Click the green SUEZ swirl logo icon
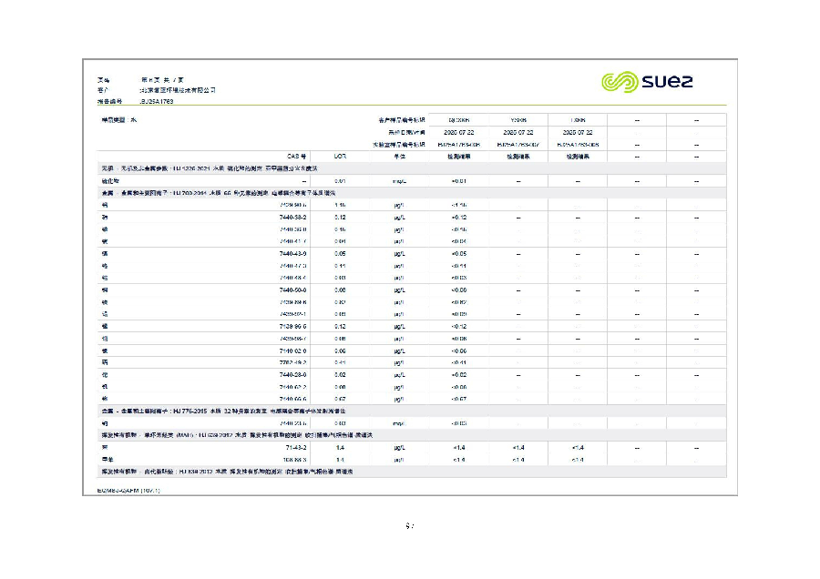This screenshot has height=579, width=820. click(620, 82)
